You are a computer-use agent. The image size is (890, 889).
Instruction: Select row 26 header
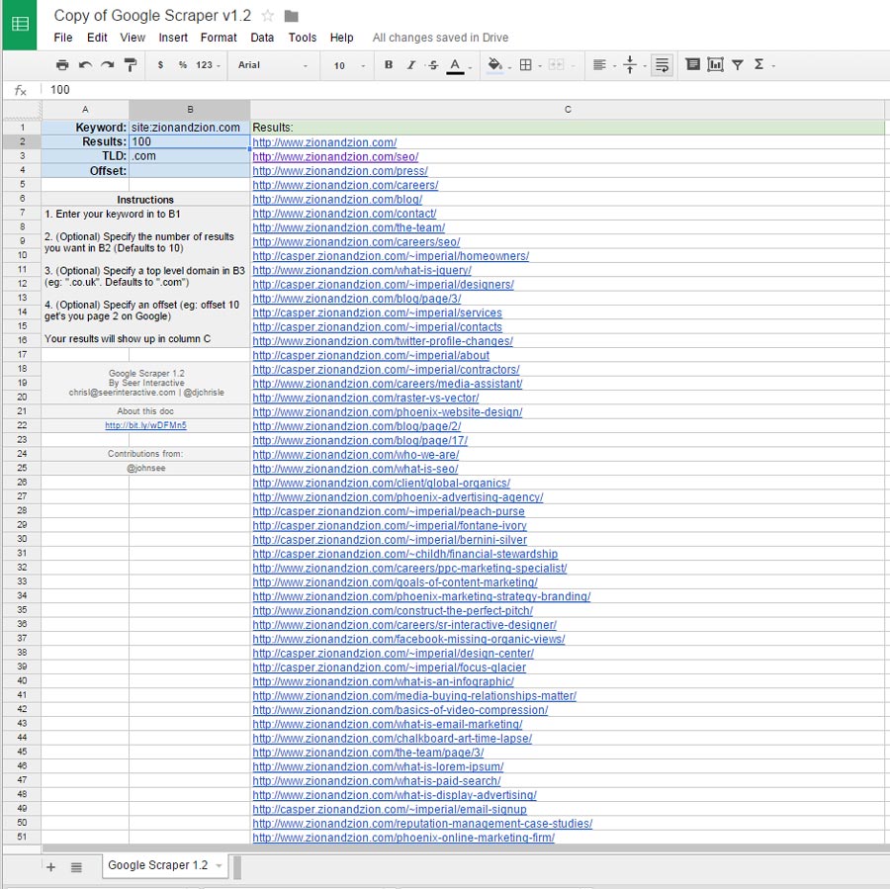[x=22, y=482]
